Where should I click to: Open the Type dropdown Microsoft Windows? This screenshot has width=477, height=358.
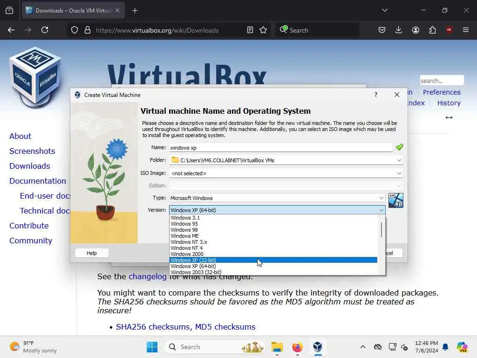277,198
